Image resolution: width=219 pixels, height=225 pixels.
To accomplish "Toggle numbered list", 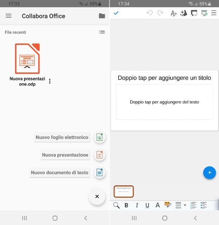I will (x=194, y=205).
